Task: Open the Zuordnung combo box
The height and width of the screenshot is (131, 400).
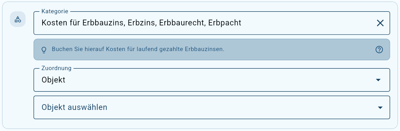Action: (212, 80)
